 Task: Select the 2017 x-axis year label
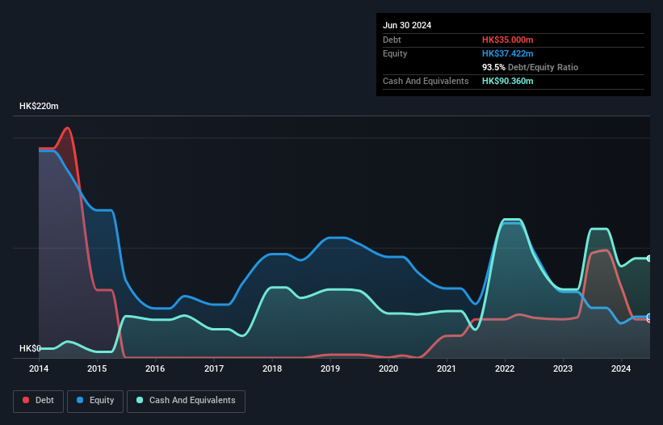click(214, 368)
